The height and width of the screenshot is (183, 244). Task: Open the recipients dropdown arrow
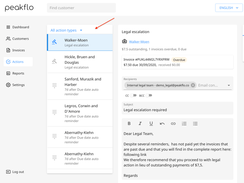pos(229,85)
